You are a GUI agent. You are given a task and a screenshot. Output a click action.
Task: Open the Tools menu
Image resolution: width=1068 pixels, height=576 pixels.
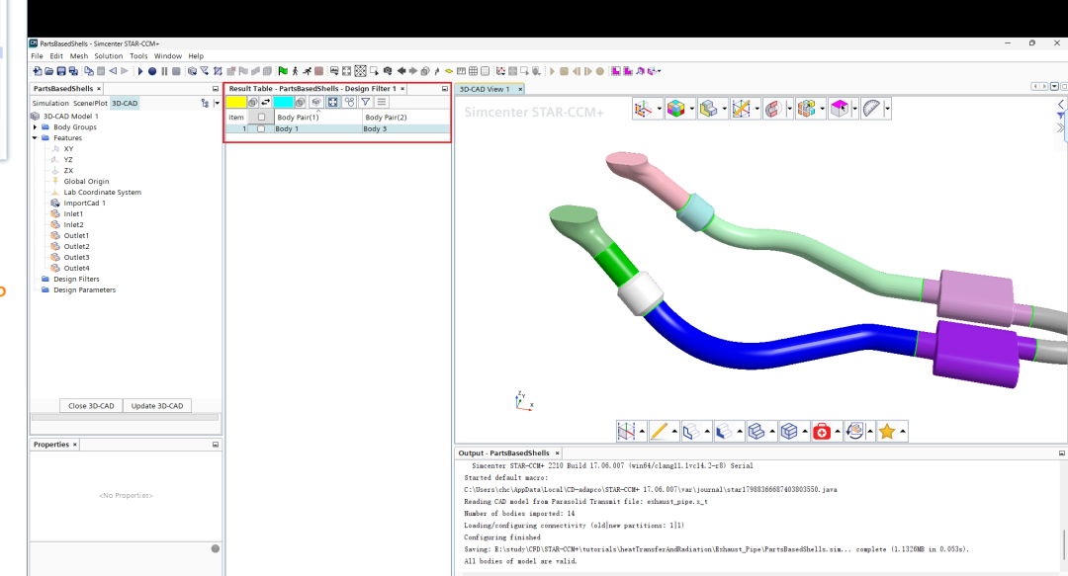[x=138, y=56]
